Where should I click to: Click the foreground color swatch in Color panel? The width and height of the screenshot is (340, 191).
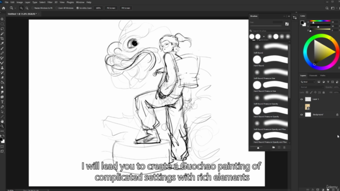point(302,22)
